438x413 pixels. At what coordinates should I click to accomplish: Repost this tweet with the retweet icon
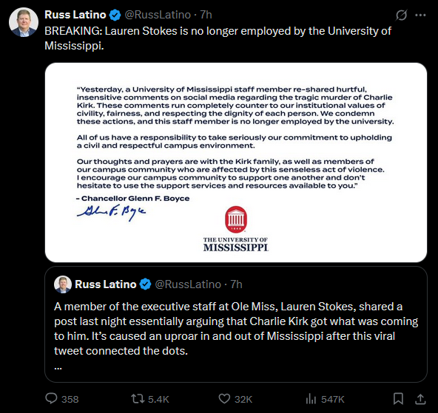[138, 399]
